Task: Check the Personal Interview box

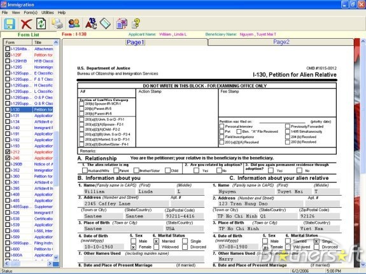Action: point(222,126)
